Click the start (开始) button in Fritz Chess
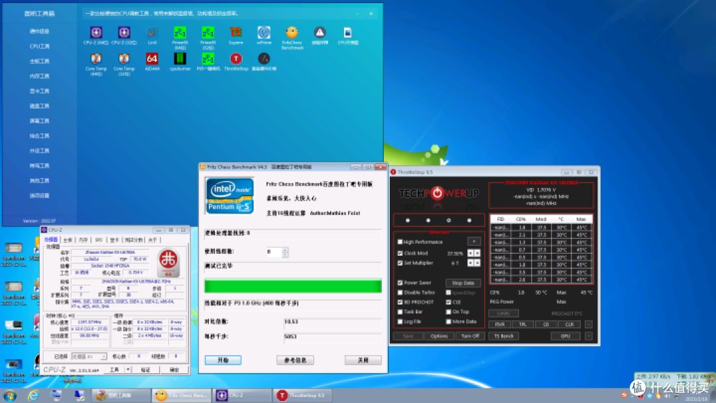 pos(223,361)
